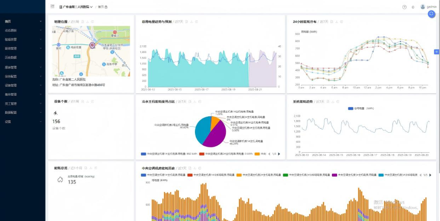The image size is (440, 221).
Task: Click the gadmin user avatar
Action: [x=423, y=7]
